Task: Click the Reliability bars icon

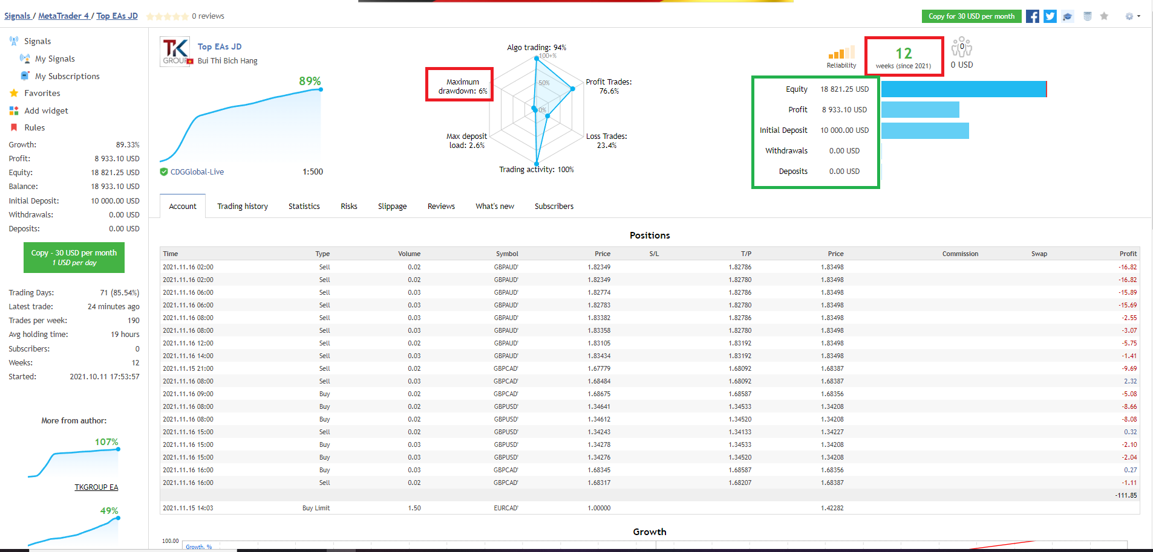Action: point(841,52)
